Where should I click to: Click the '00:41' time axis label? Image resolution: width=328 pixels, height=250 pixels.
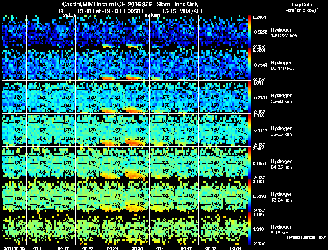[162, 248]
